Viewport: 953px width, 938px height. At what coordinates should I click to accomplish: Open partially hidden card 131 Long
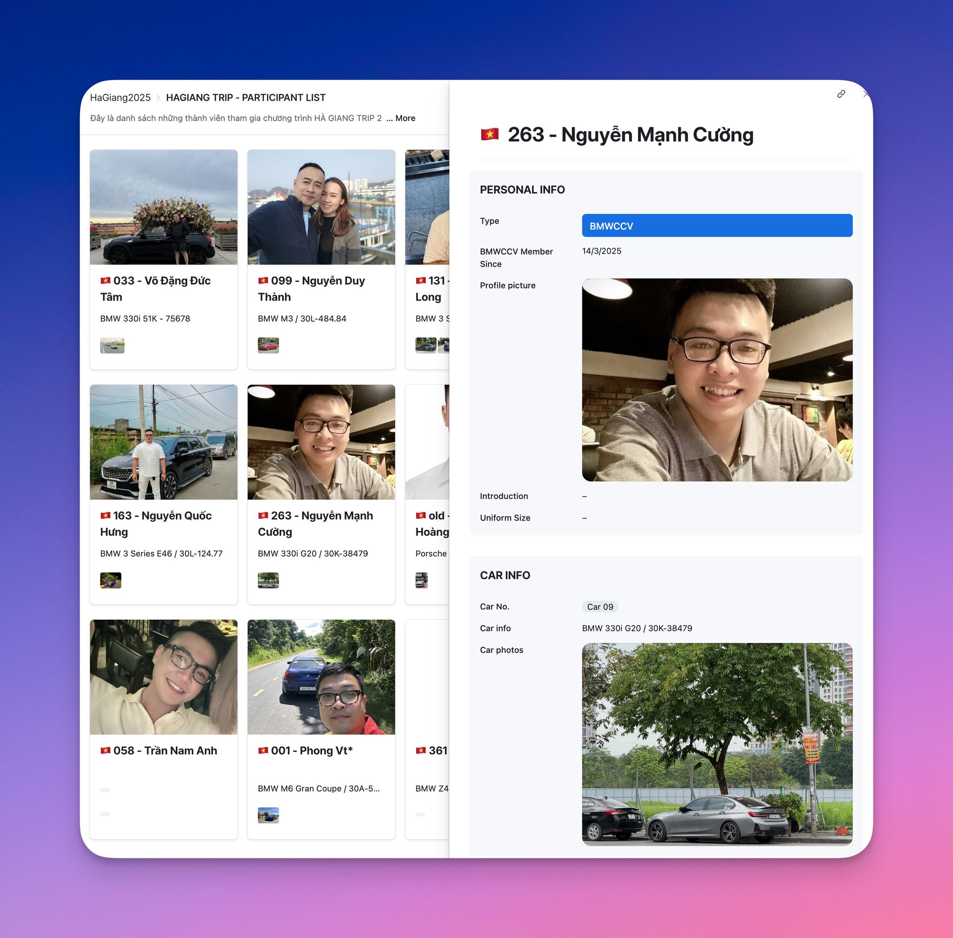pyautogui.click(x=427, y=259)
